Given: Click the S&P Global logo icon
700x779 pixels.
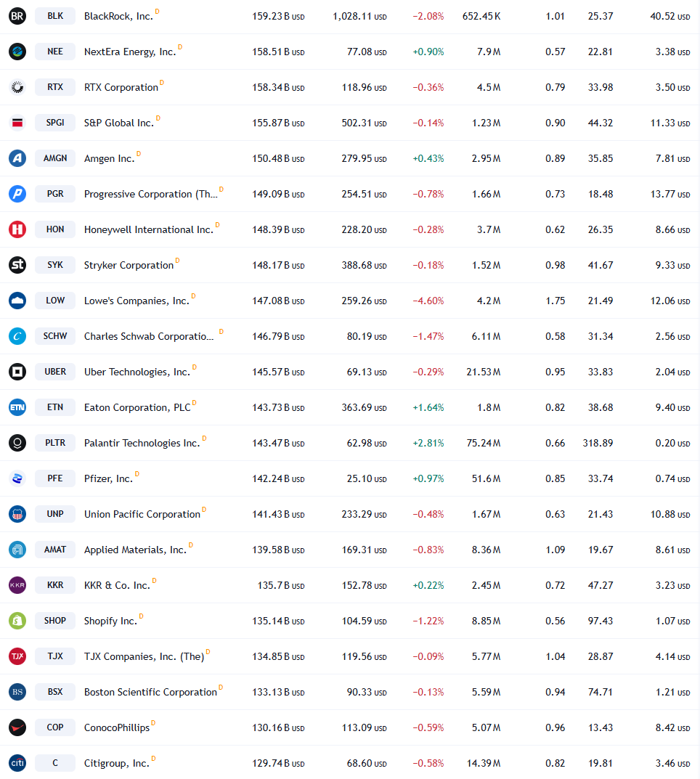Looking at the screenshot, I should pyautogui.click(x=17, y=123).
